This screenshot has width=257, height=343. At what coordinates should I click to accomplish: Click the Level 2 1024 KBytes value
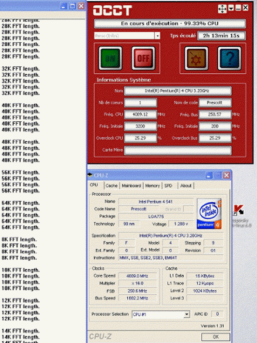205,291
